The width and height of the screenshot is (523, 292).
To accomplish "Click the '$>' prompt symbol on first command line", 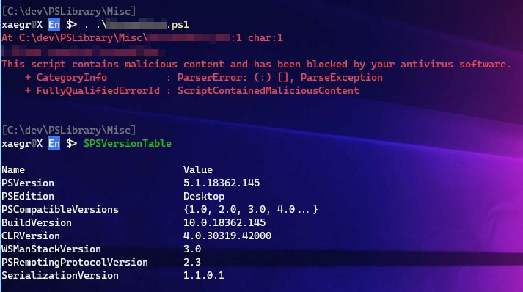I will coord(71,24).
